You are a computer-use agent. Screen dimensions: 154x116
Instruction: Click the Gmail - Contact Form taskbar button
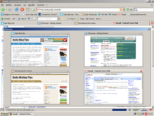coord(21,114)
